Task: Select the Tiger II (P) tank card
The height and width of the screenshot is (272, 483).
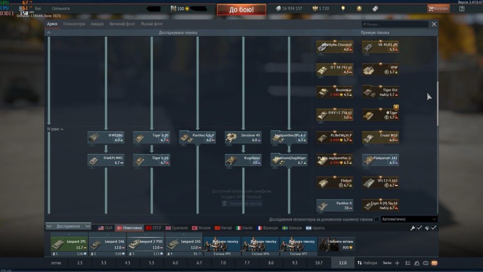Action: coord(152,137)
